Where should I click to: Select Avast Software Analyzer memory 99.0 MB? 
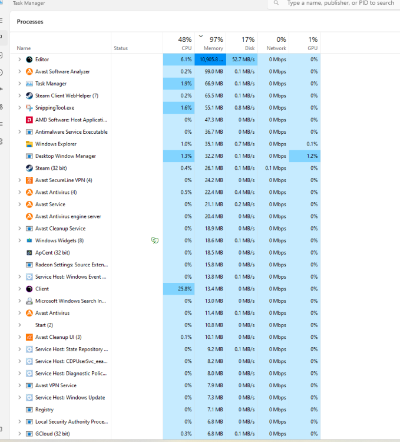click(x=210, y=71)
